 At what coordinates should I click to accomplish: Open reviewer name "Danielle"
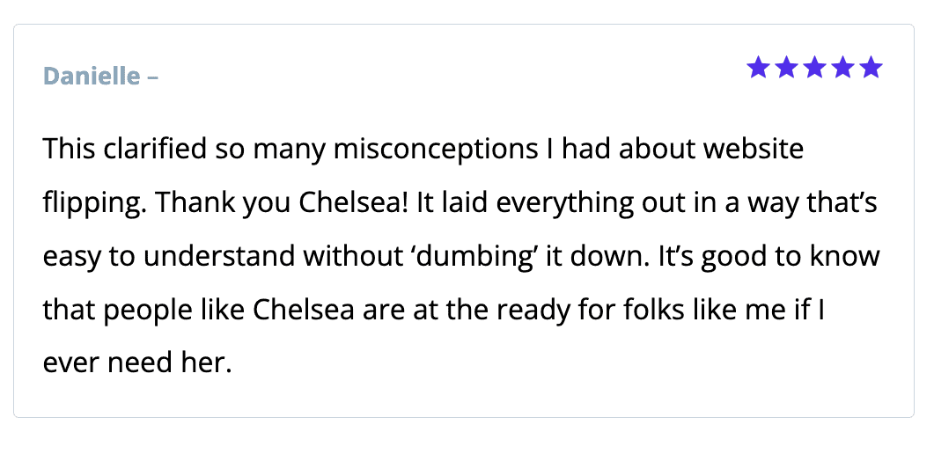(92, 76)
